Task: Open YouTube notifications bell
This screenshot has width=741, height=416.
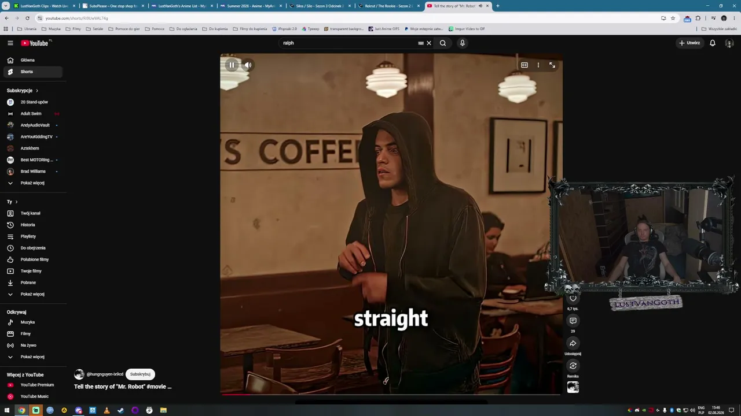Action: (713, 43)
